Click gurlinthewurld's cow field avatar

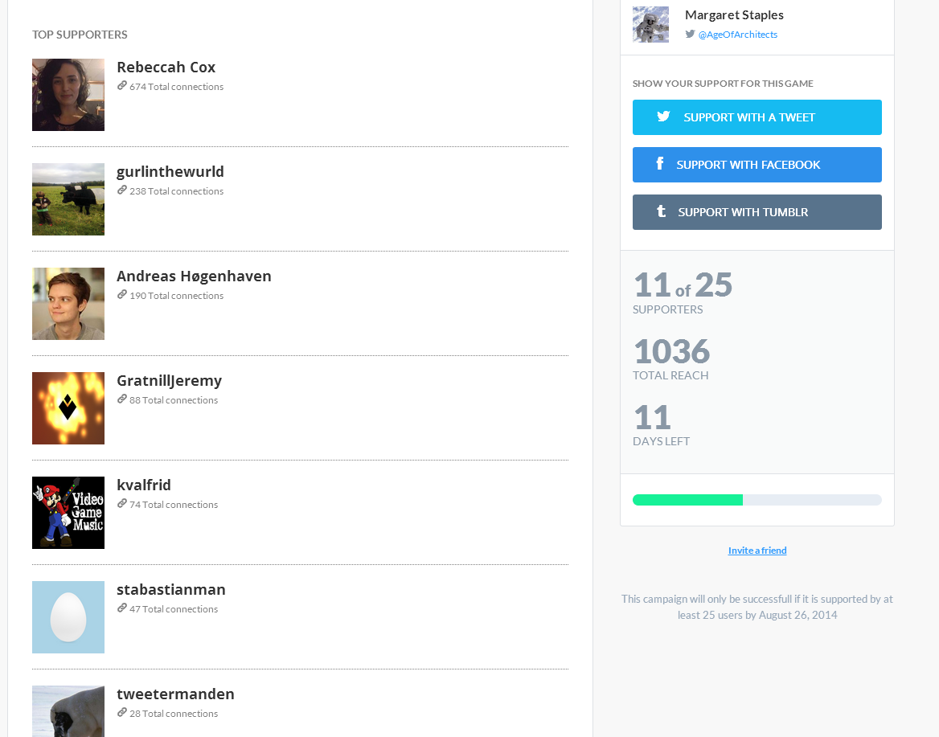(x=68, y=199)
